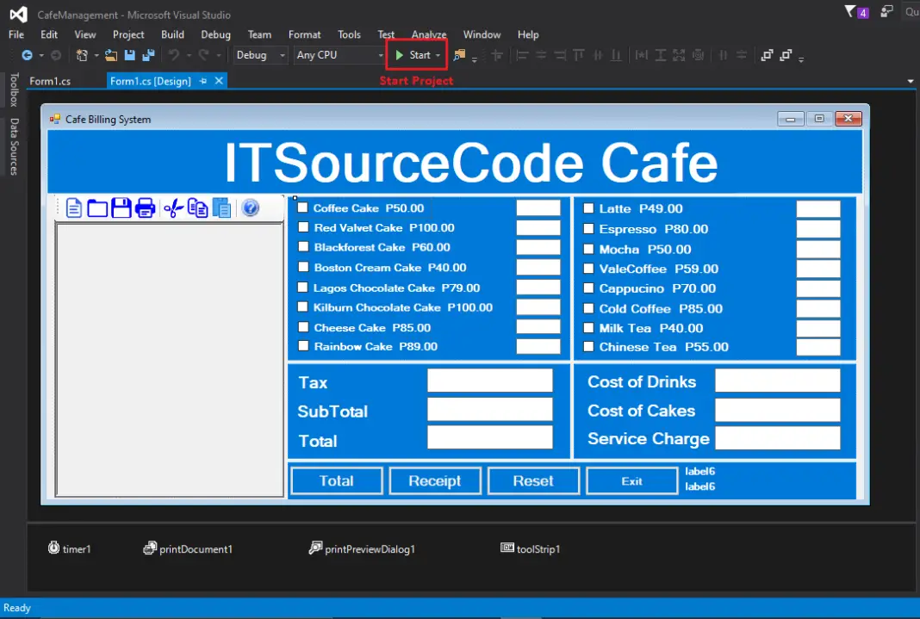Save using the floppy disk icon
The image size is (920, 619).
point(121,207)
